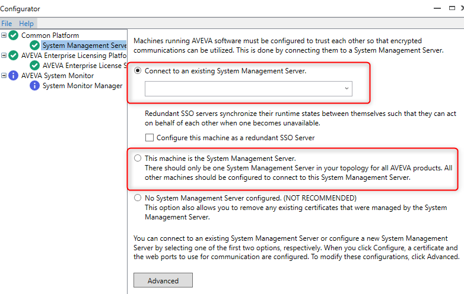This screenshot has width=464, height=294.
Task: Select 'Connect to an existing System Management Server' radio
Action: click(x=138, y=71)
